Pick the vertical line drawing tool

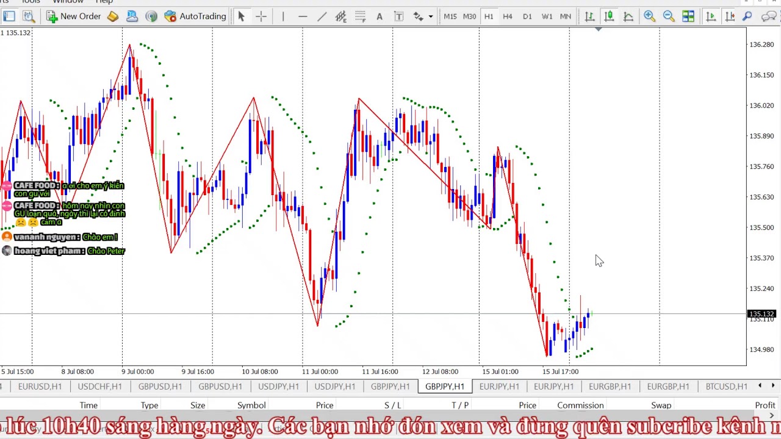[283, 16]
